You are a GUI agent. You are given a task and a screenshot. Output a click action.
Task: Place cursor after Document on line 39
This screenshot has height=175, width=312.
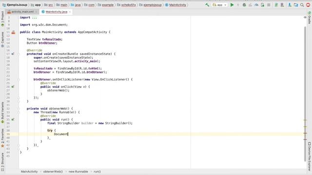click(x=68, y=134)
